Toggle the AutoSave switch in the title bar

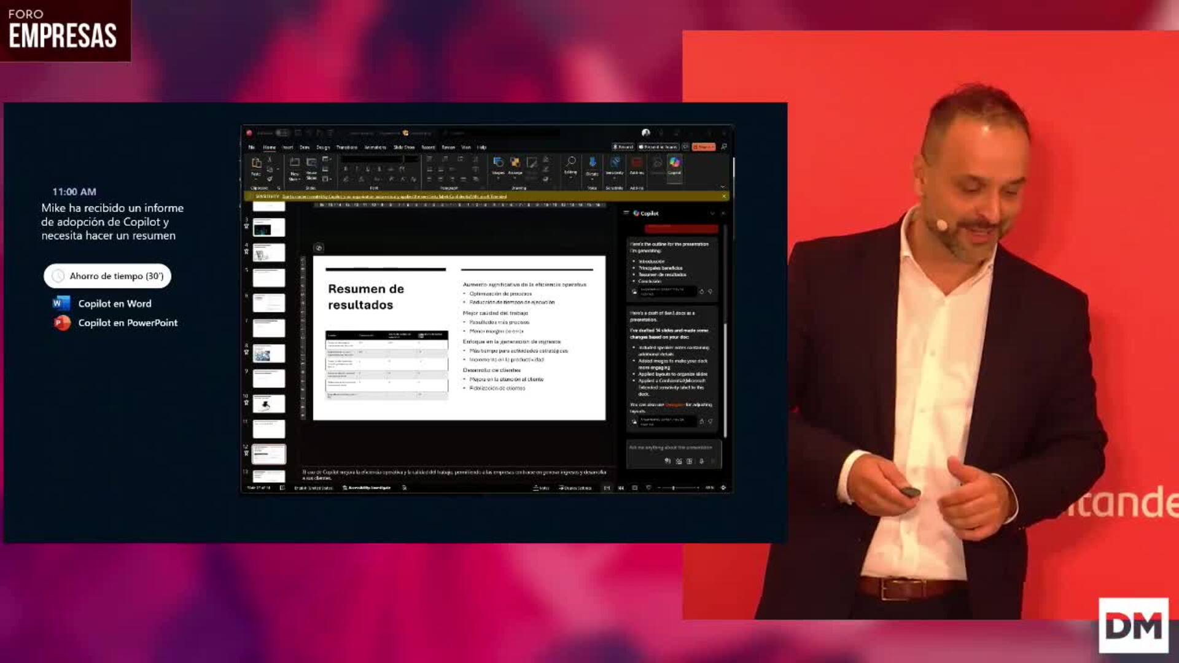click(282, 133)
